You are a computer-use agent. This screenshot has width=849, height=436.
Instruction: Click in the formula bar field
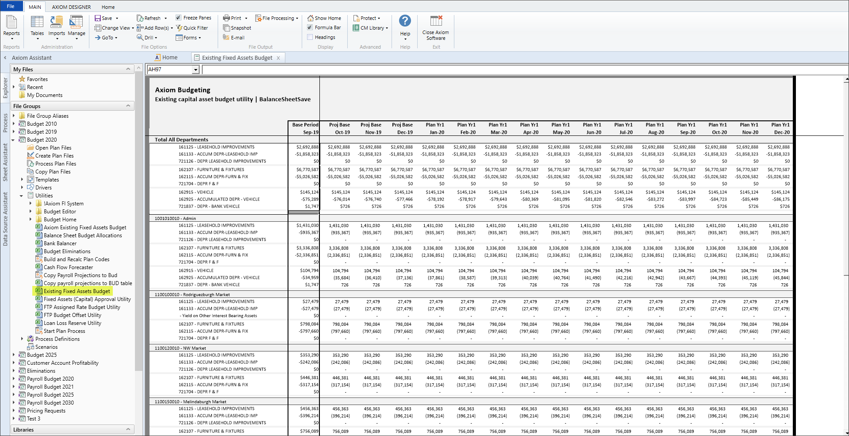coord(525,69)
